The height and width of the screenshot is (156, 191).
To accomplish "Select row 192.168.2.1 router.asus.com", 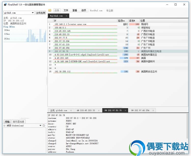I will pos(118,24).
